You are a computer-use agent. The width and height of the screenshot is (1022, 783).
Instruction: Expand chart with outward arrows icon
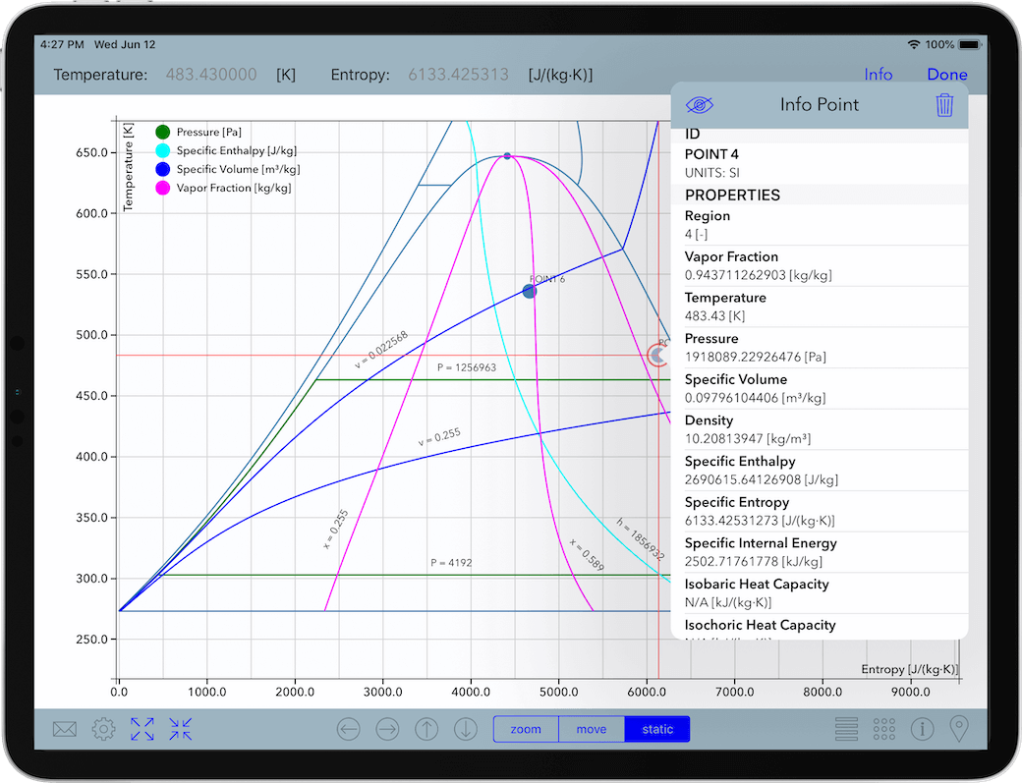tap(142, 729)
